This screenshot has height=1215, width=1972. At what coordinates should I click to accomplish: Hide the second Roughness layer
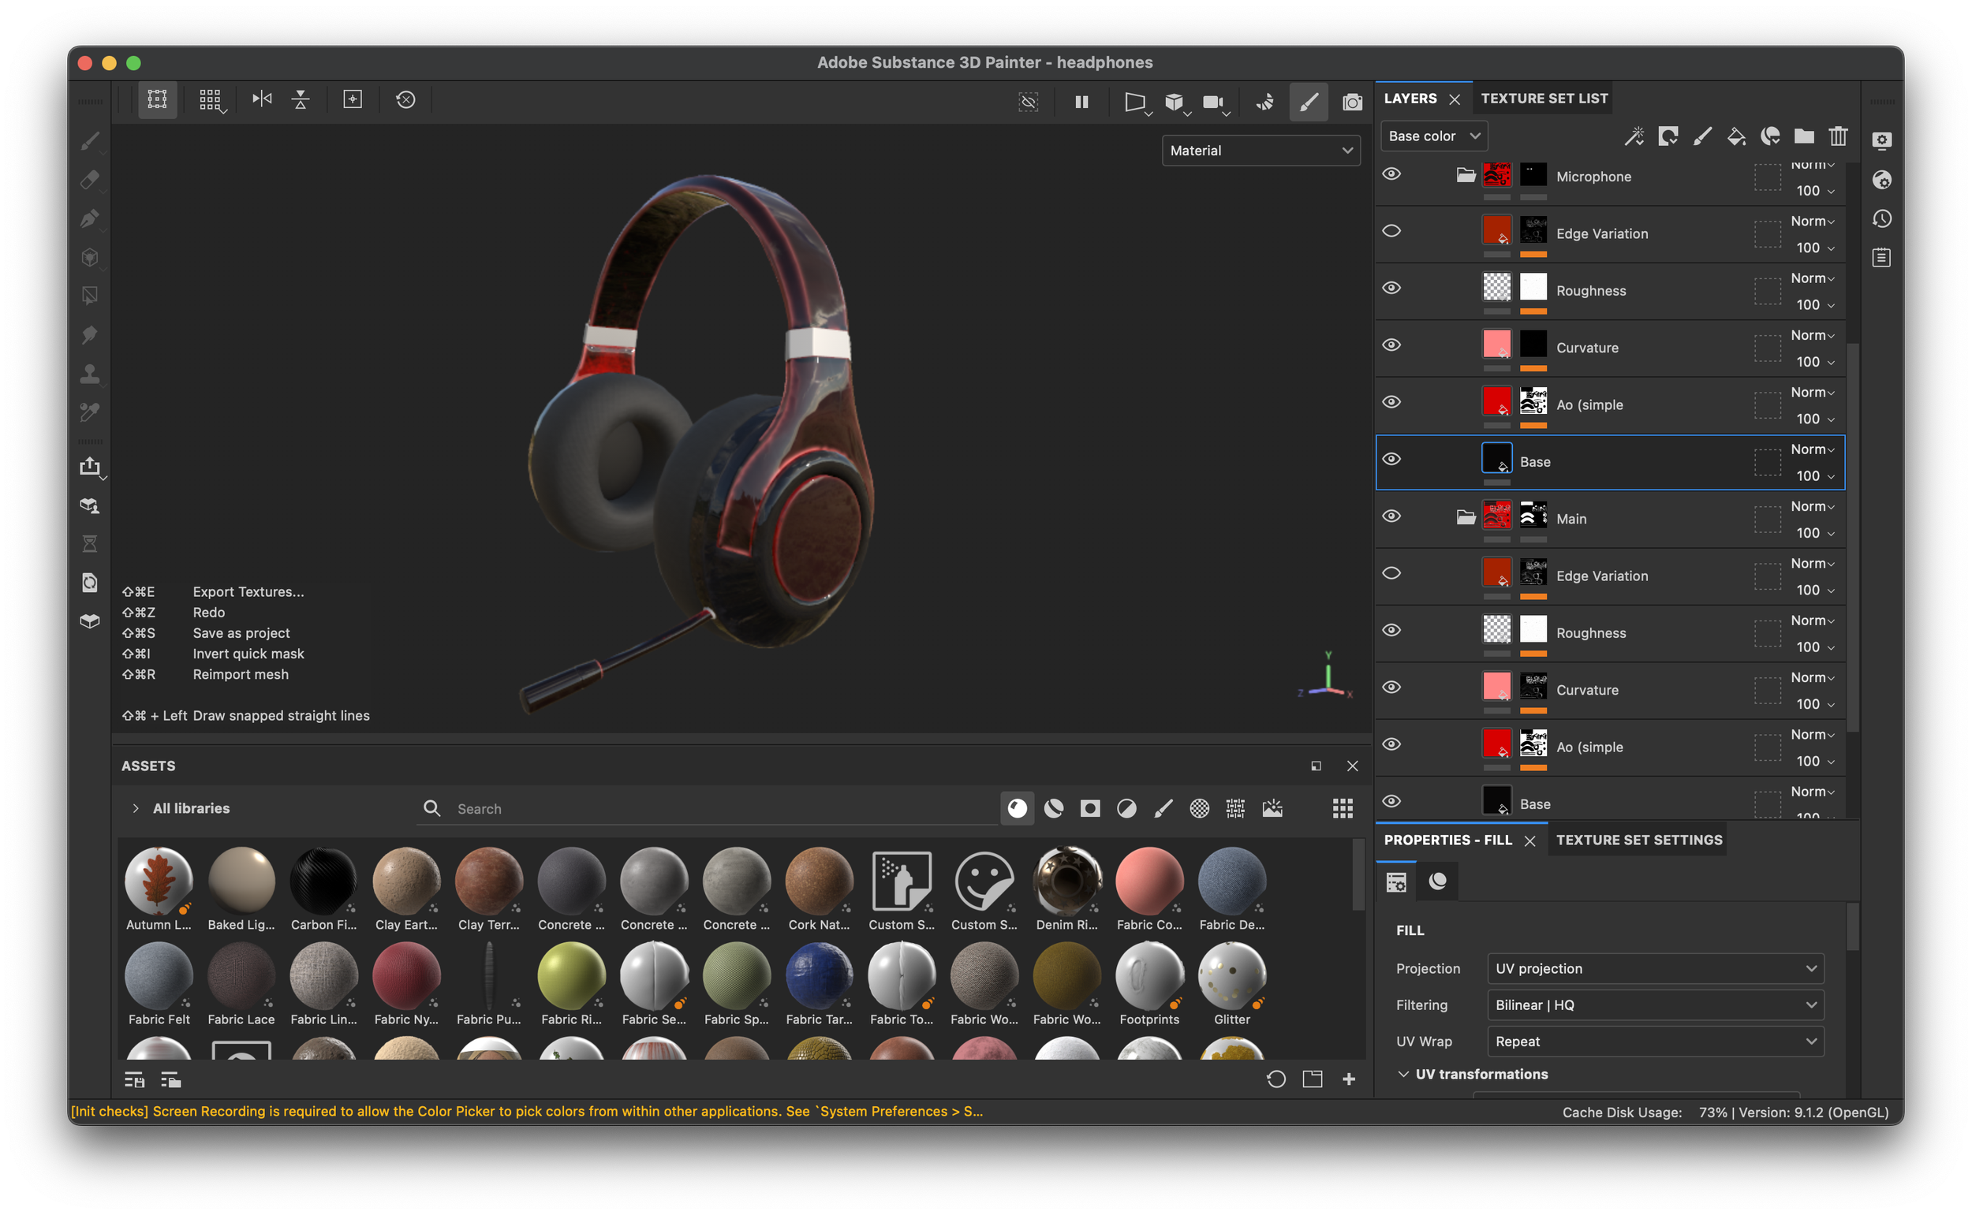pyautogui.click(x=1391, y=631)
